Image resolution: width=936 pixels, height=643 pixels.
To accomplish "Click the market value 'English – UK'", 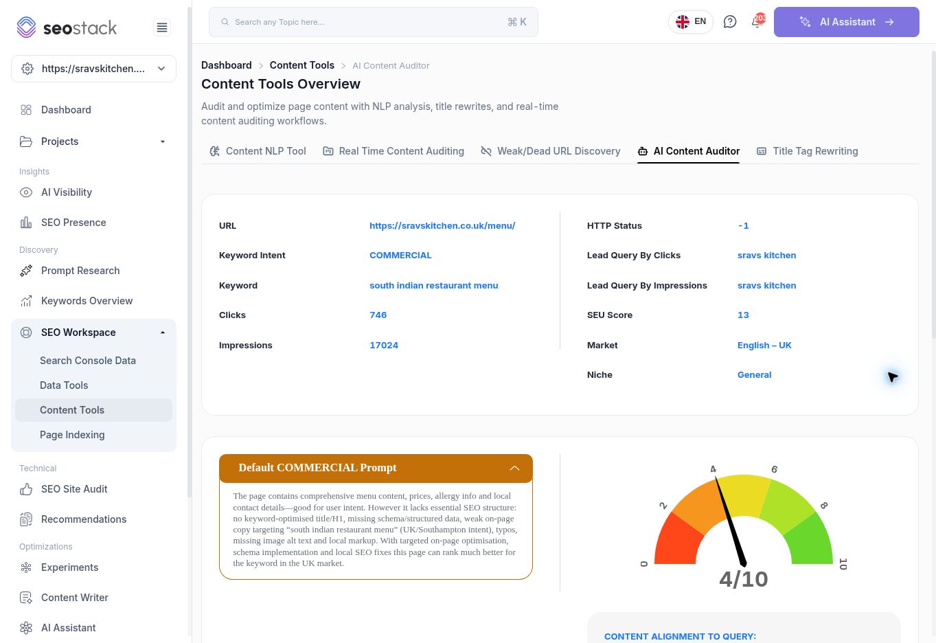I will point(764,345).
